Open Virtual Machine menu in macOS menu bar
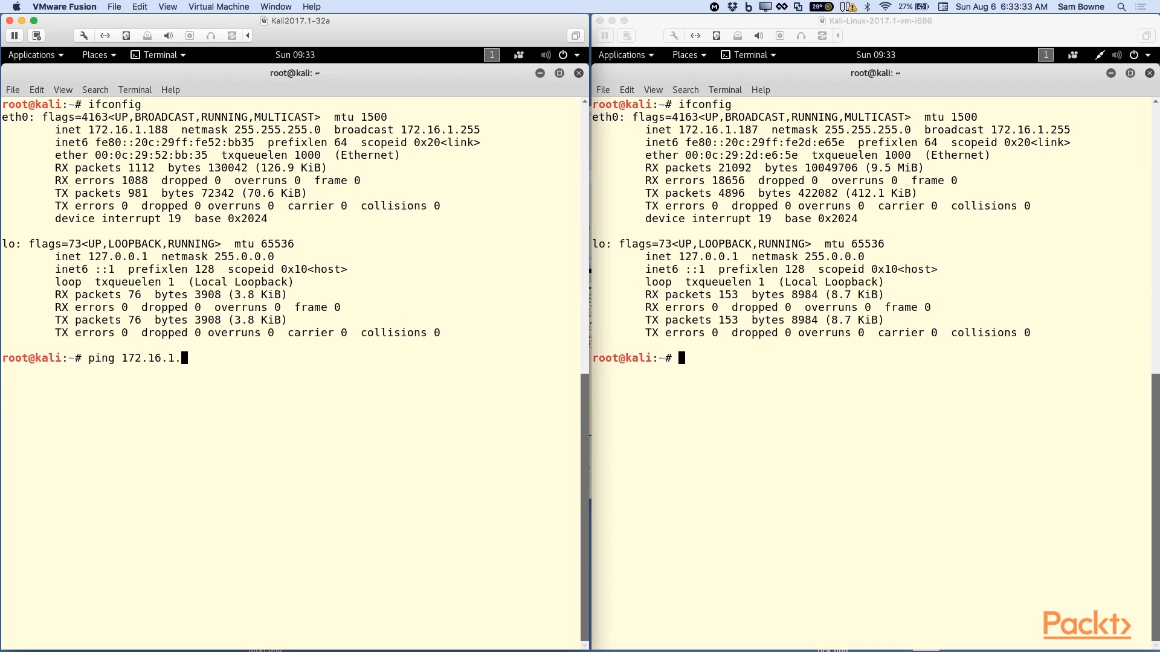The height and width of the screenshot is (652, 1160). click(x=219, y=7)
